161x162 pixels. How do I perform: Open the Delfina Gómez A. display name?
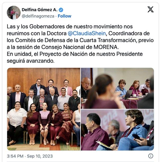(40, 10)
